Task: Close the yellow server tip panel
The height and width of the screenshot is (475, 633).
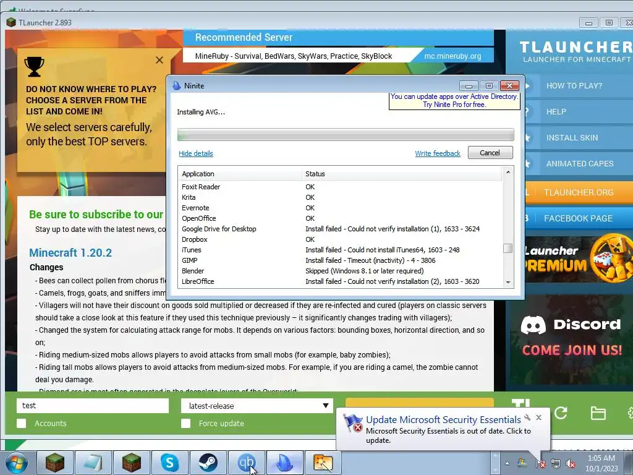Action: (x=159, y=60)
